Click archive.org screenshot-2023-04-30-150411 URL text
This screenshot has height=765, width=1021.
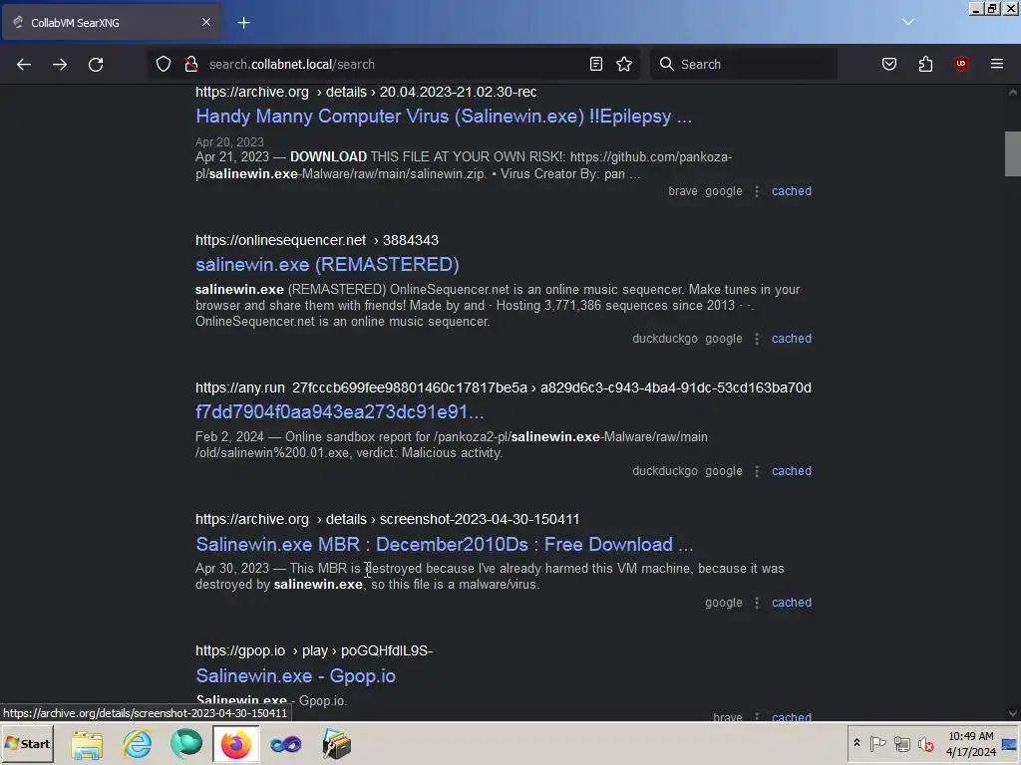[388, 520]
